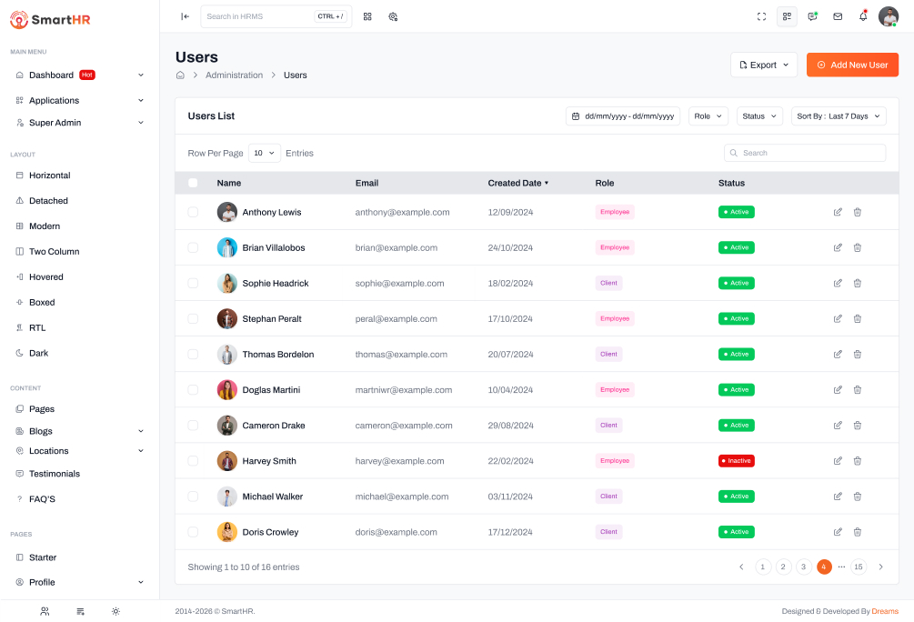The image size is (914, 622).
Task: Click the Add New User button
Action: (852, 65)
